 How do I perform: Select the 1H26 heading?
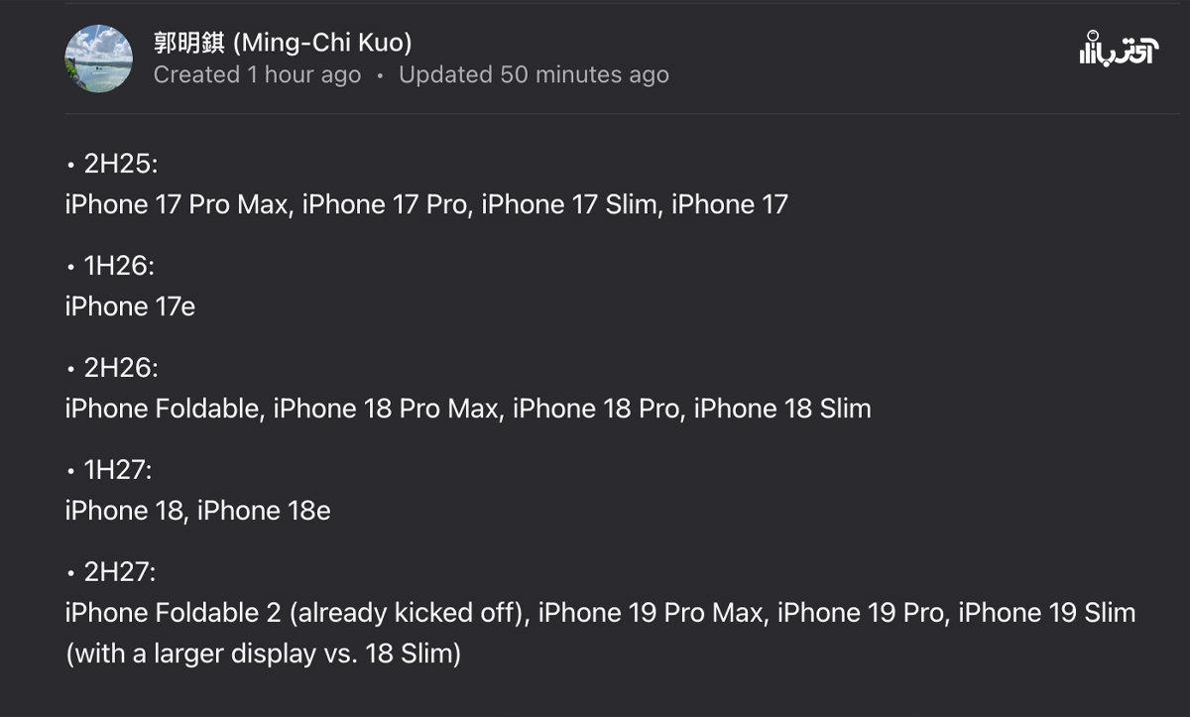[119, 266]
